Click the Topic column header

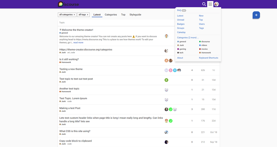pos(62,23)
